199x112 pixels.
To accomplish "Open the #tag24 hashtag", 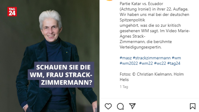I will pos(174,63).
